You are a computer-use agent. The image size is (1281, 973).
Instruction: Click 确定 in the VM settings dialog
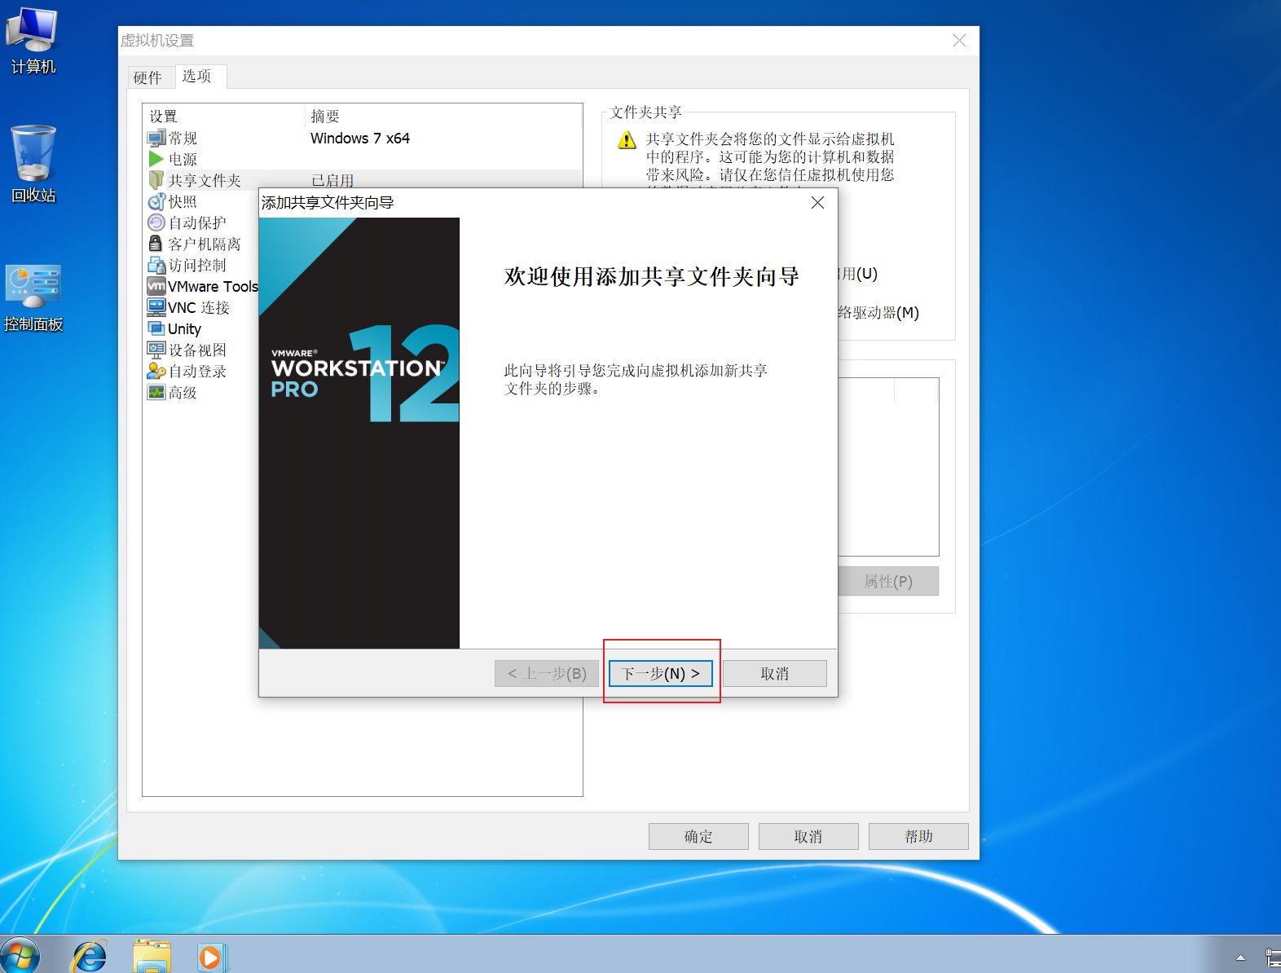click(698, 837)
